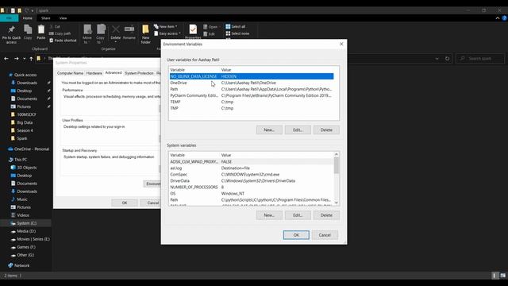Open the Hardware tab in System Properties
508x286 pixels.
(94, 73)
